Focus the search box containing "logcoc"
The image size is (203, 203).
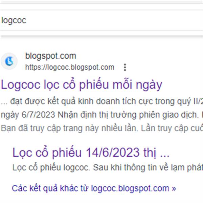[101, 20]
